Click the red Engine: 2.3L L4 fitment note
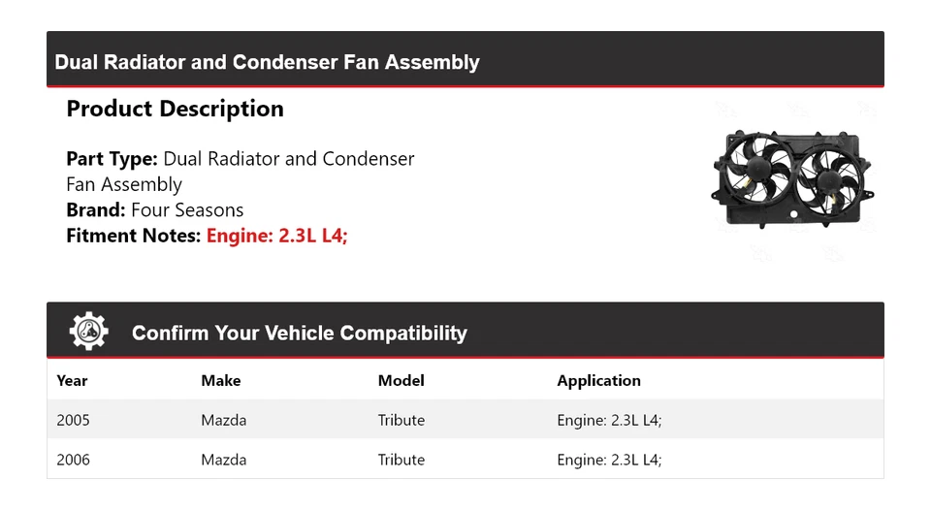The height and width of the screenshot is (510, 931). [276, 235]
